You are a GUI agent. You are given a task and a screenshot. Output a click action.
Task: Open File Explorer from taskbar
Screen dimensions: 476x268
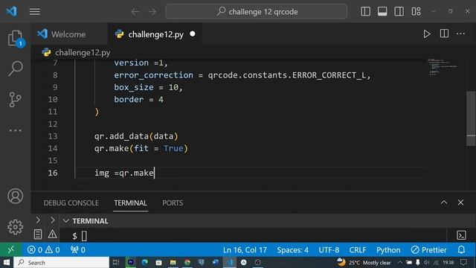(x=173, y=262)
